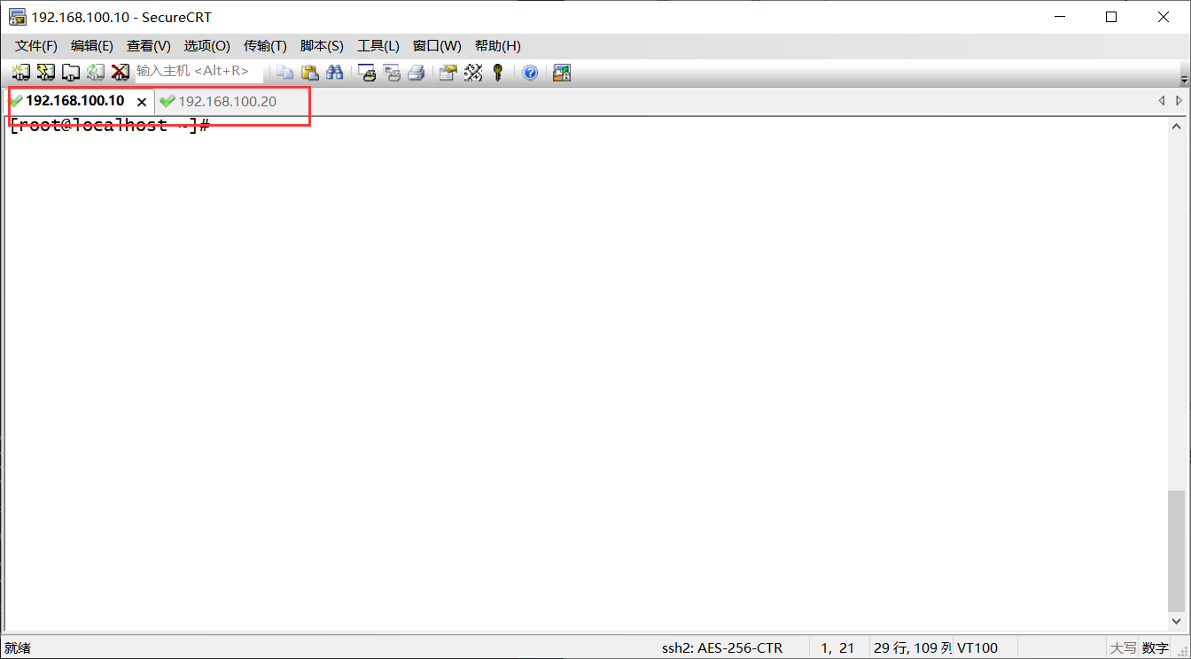Open the 查看(V) menu

coord(149,46)
